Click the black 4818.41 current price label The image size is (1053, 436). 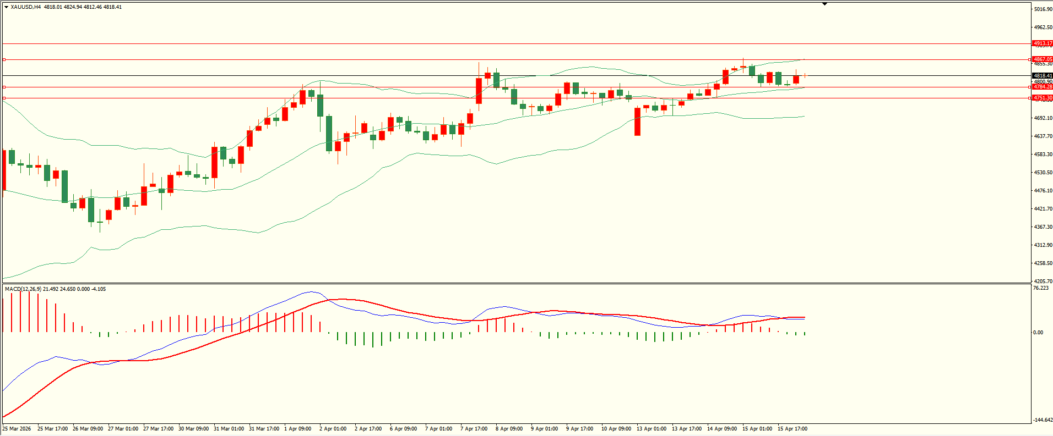pyautogui.click(x=1043, y=76)
